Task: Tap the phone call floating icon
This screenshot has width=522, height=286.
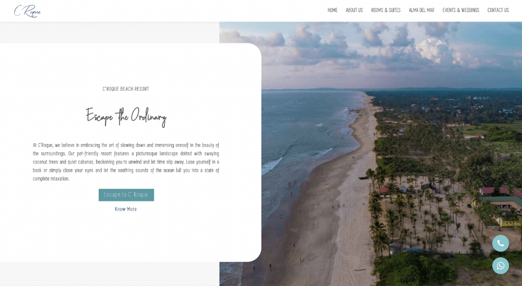Action: coord(501,243)
